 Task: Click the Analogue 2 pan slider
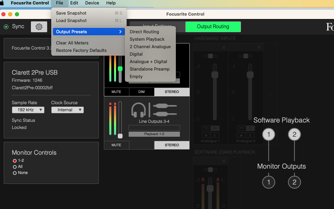tap(246, 56)
